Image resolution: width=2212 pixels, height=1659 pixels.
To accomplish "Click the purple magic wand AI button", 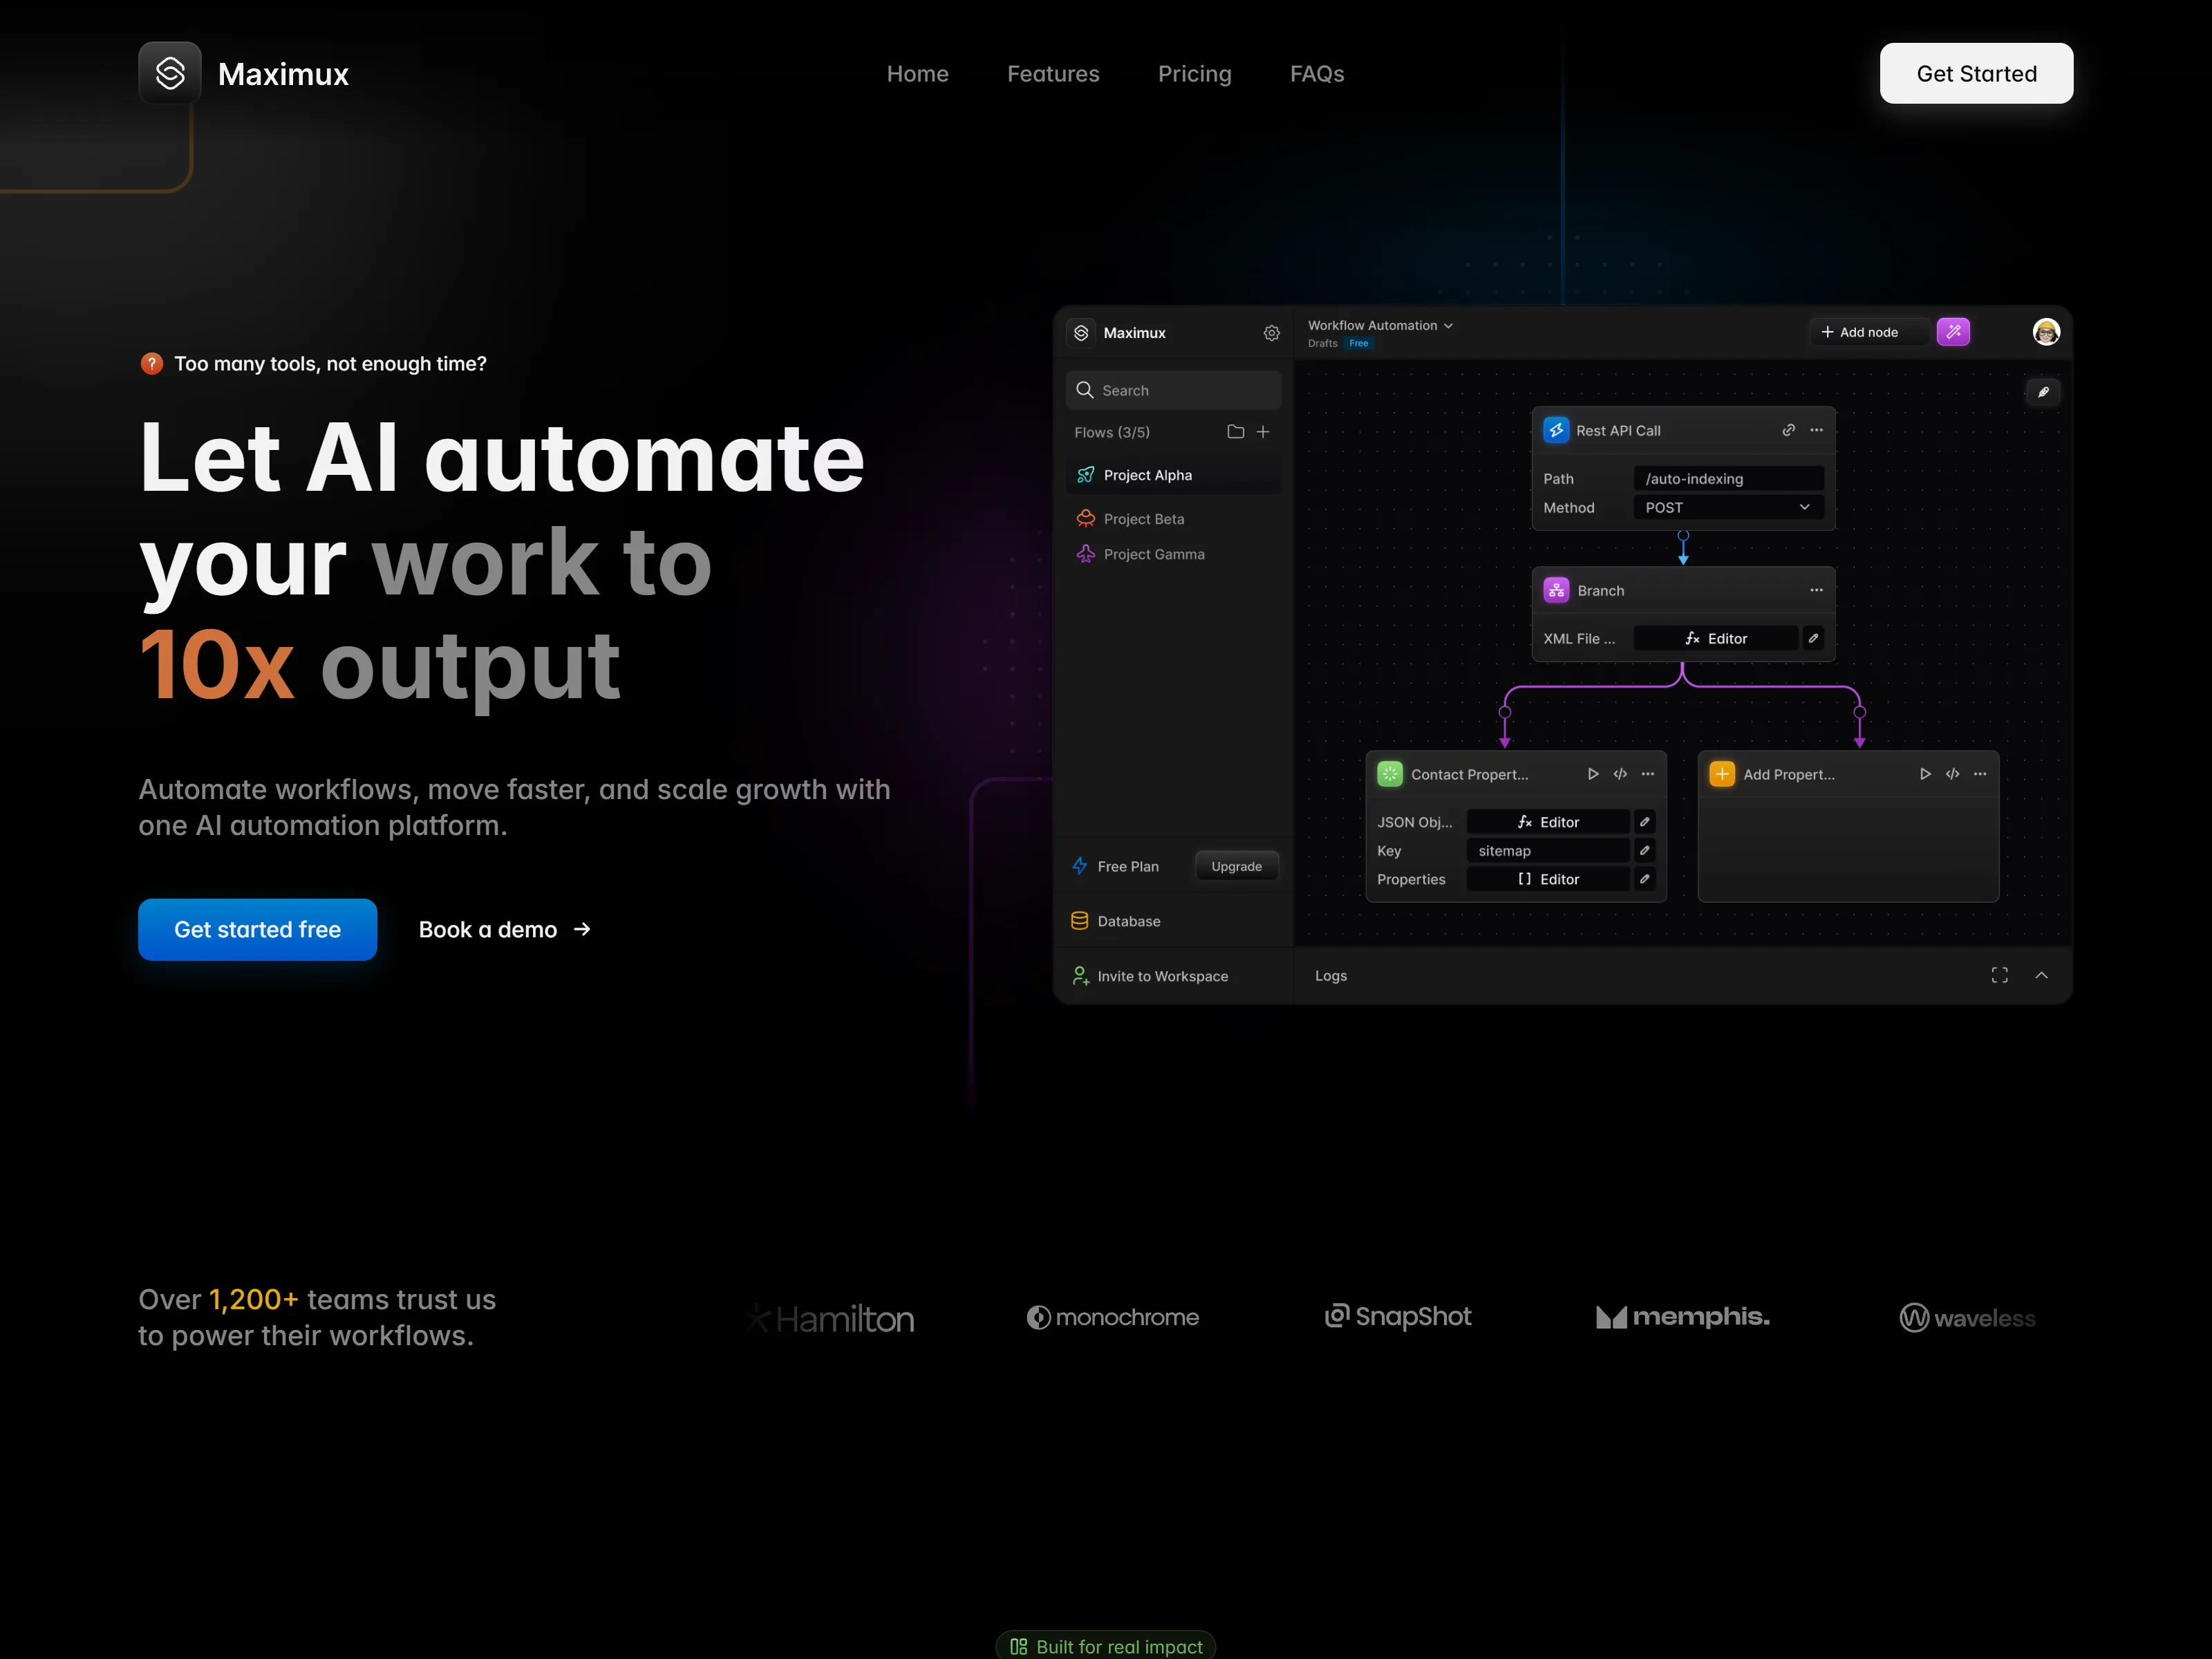I will [1952, 332].
